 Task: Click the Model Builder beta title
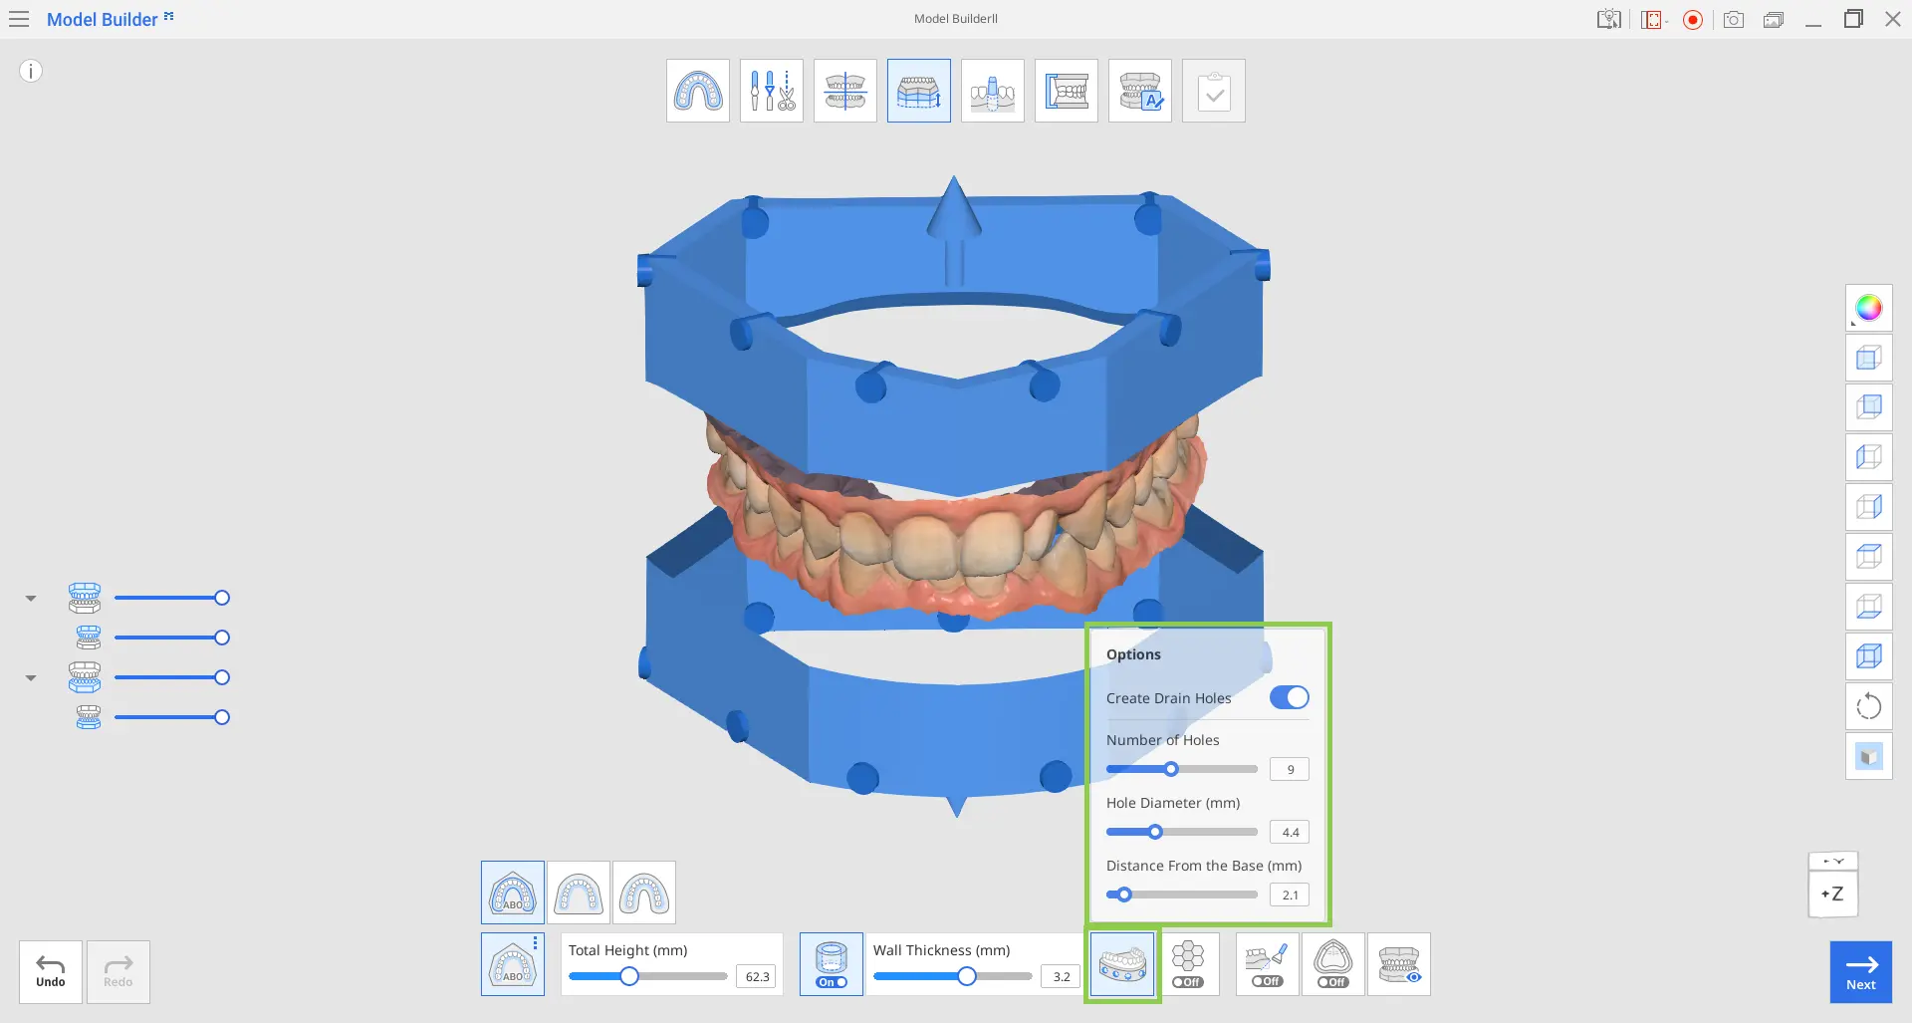click(x=110, y=19)
